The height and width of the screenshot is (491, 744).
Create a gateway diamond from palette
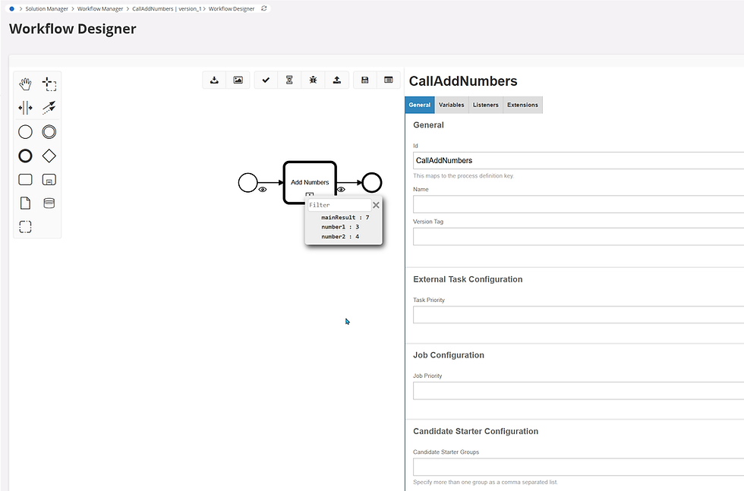coord(49,156)
